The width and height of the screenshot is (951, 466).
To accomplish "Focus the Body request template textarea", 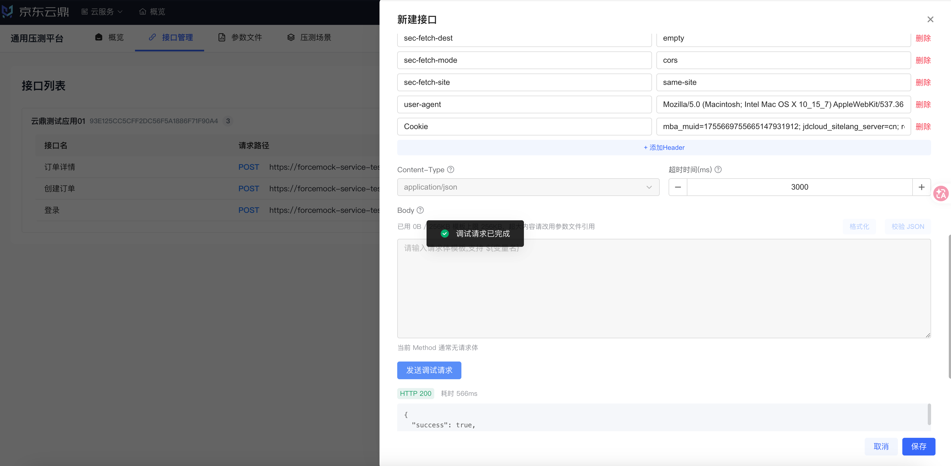I will 664,289.
